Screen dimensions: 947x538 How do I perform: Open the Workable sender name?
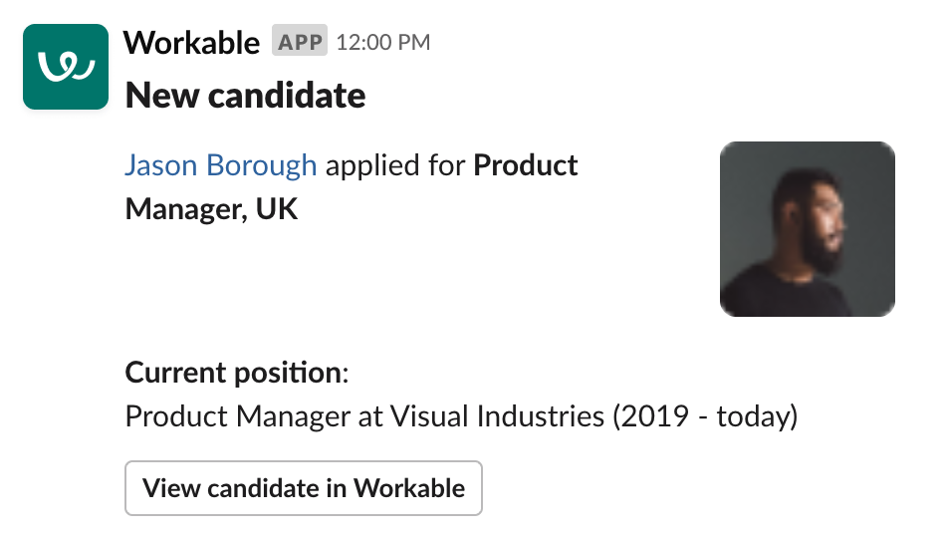191,42
